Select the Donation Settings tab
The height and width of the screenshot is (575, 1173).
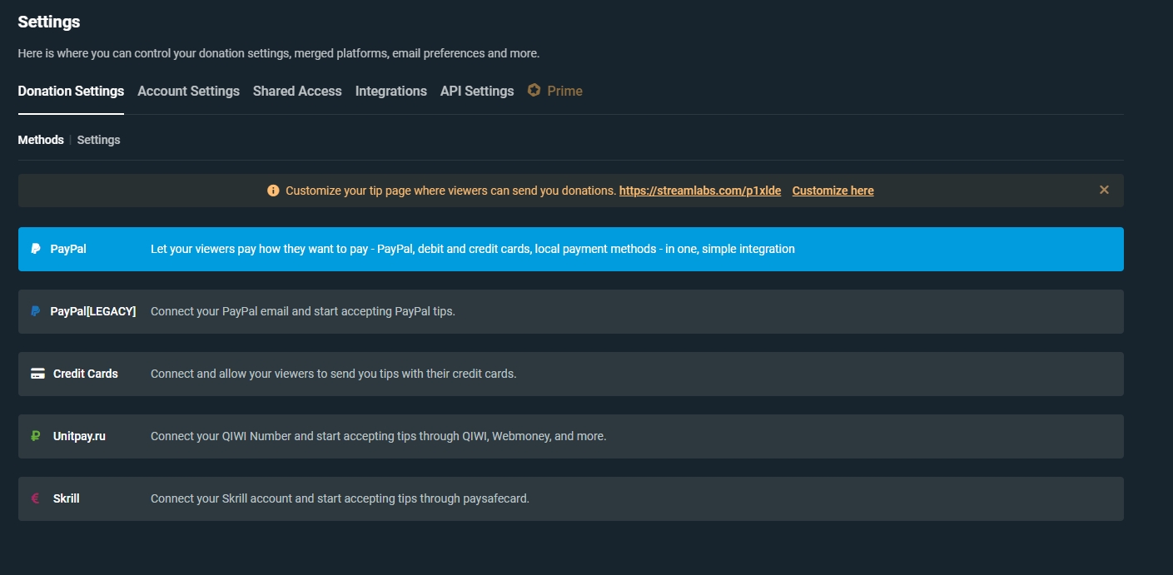coord(71,91)
